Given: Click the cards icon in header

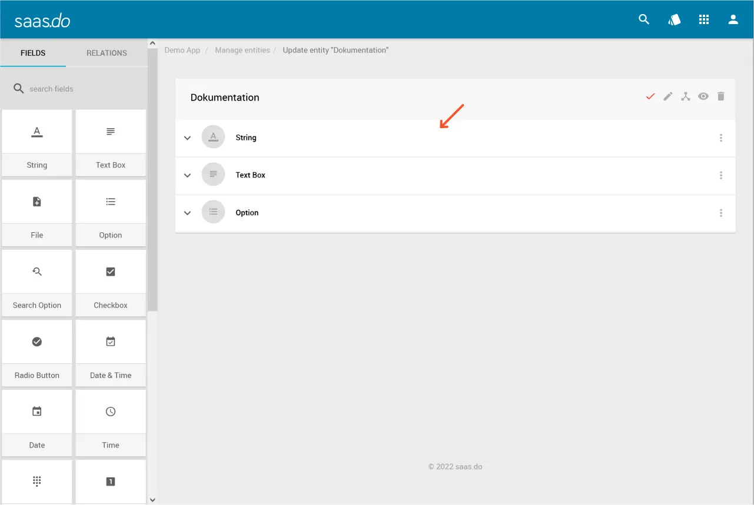Looking at the screenshot, I should pos(674,19).
